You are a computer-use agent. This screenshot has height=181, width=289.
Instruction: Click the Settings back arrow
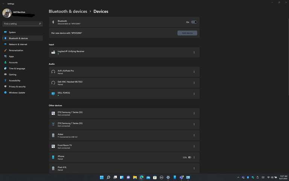click(x=3, y=3)
